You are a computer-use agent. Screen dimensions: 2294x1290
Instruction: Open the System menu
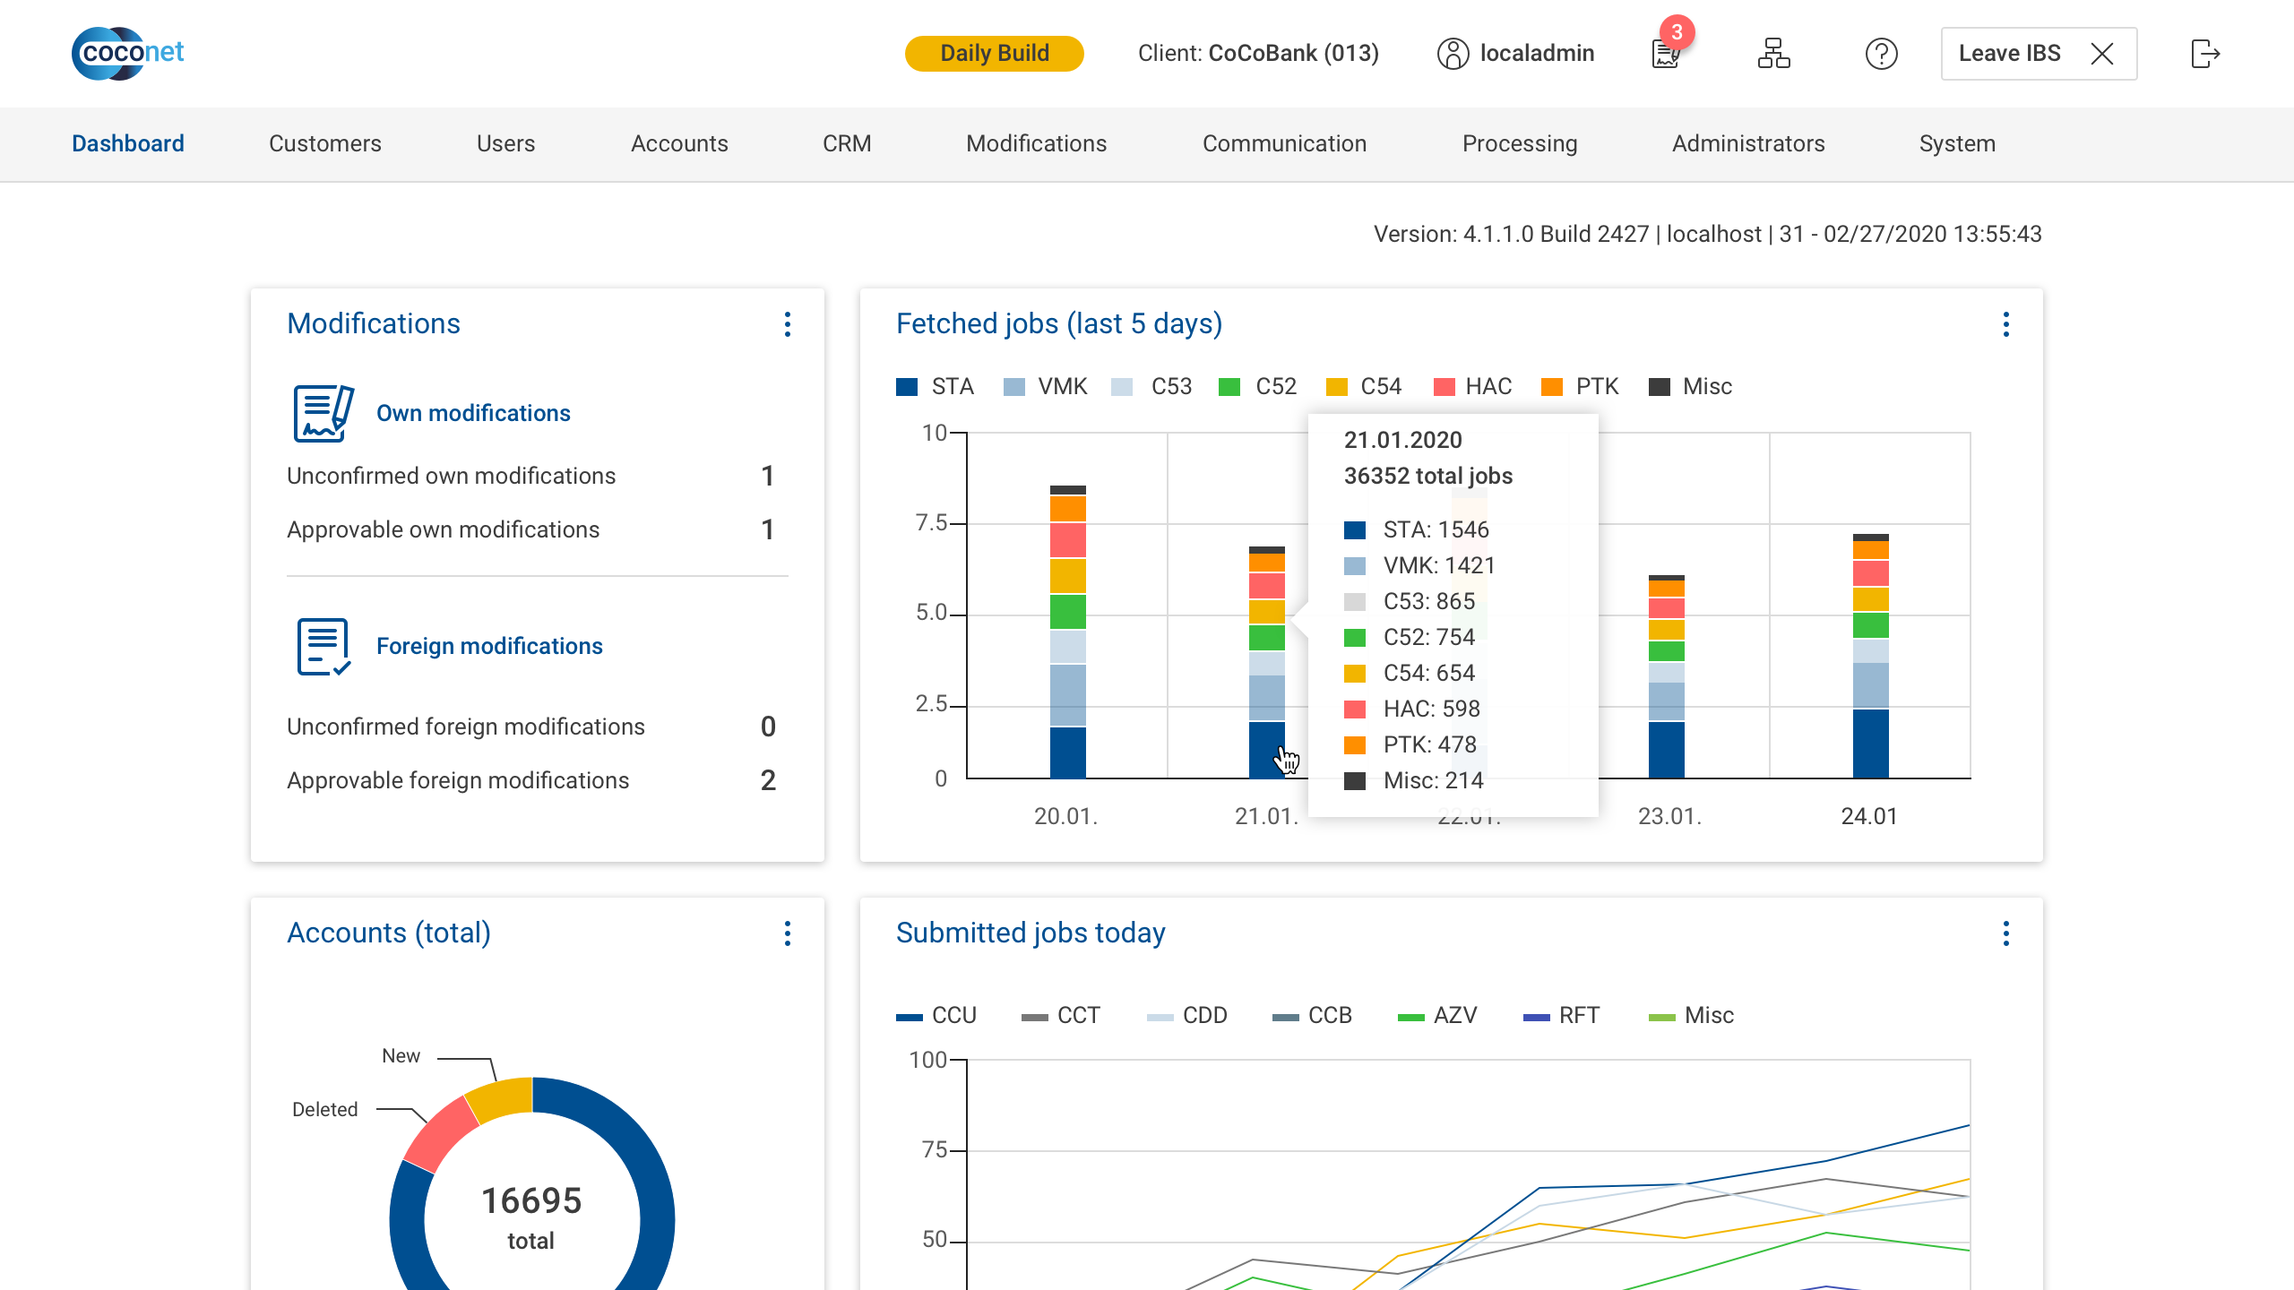click(1957, 143)
